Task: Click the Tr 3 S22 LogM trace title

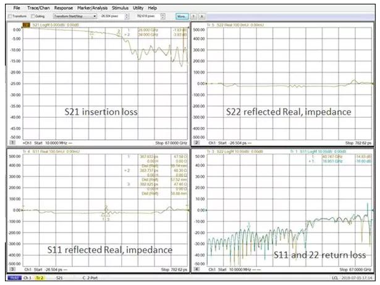Action: (235, 152)
